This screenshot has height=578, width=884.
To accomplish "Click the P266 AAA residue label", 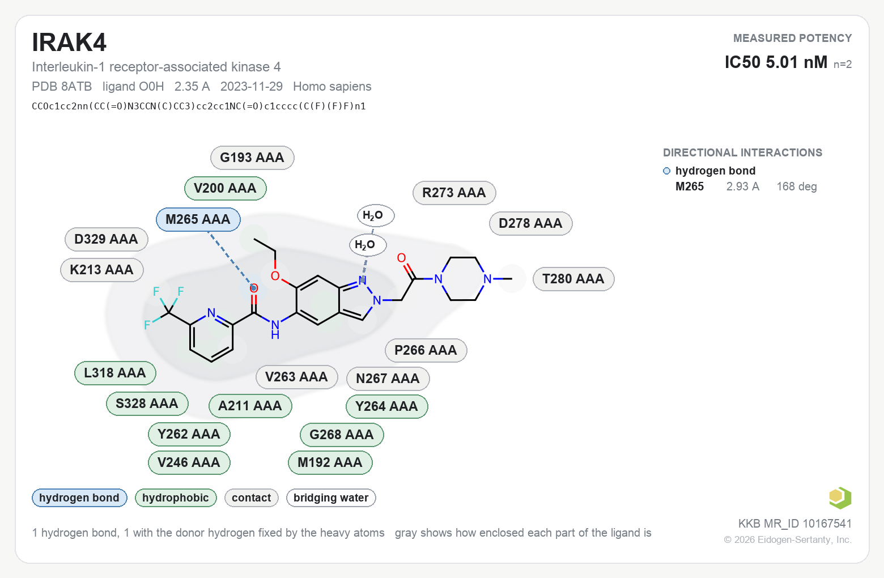I will click(x=426, y=350).
